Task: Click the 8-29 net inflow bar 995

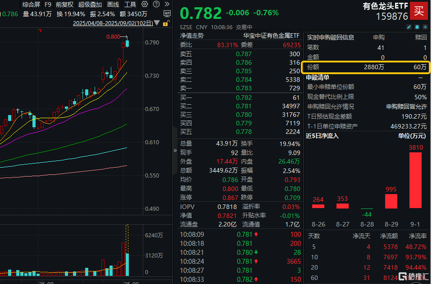Action: point(391,201)
